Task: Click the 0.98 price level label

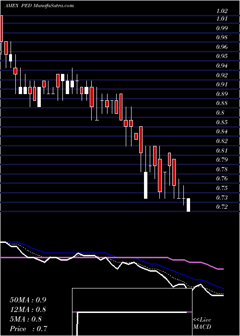Action: click(x=222, y=37)
